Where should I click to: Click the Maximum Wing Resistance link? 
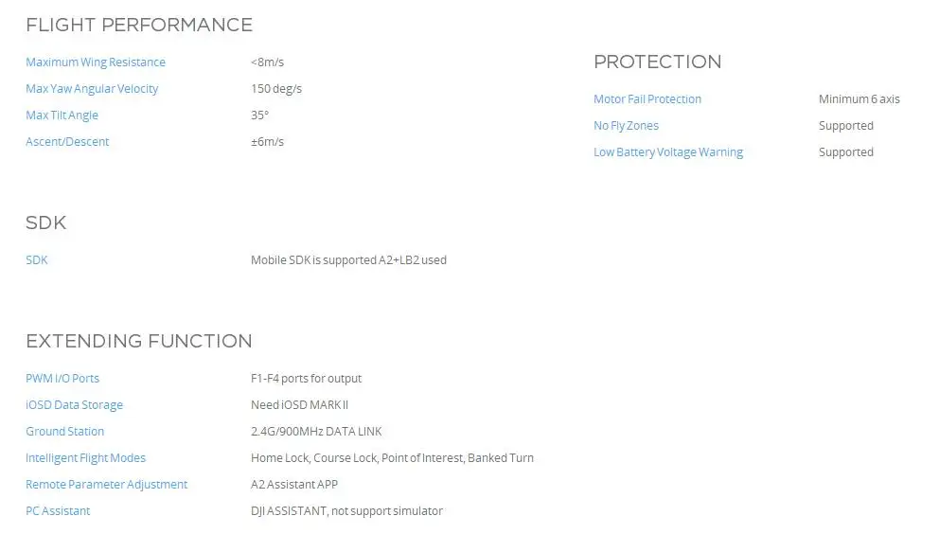pos(96,62)
